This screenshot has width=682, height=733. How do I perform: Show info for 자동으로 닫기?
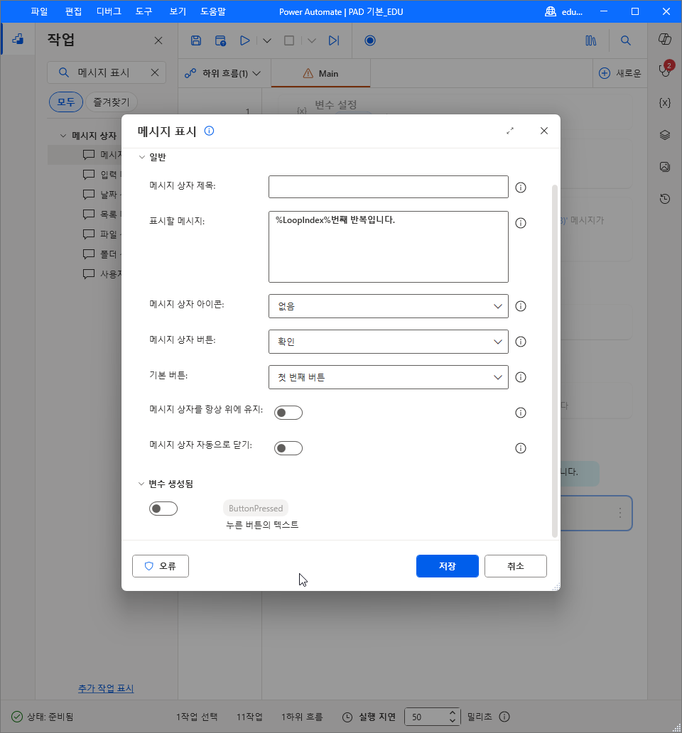point(521,448)
